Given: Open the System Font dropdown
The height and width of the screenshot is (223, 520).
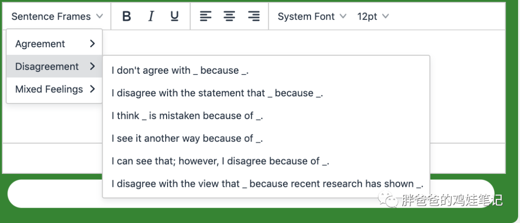Looking at the screenshot, I should pos(312,16).
